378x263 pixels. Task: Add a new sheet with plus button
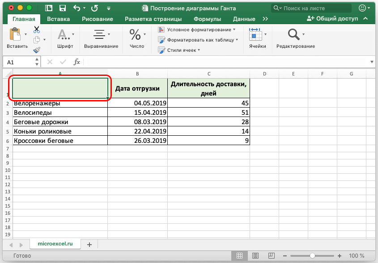(89, 244)
